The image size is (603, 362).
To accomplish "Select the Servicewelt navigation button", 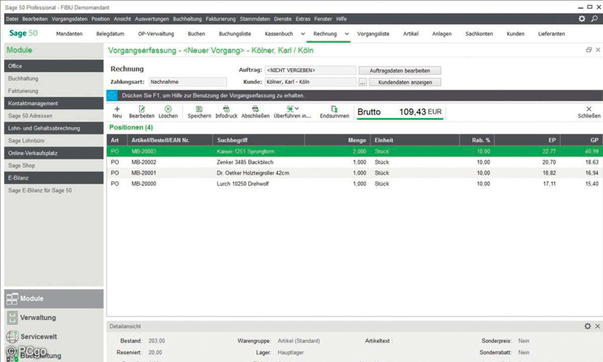I will 54,337.
